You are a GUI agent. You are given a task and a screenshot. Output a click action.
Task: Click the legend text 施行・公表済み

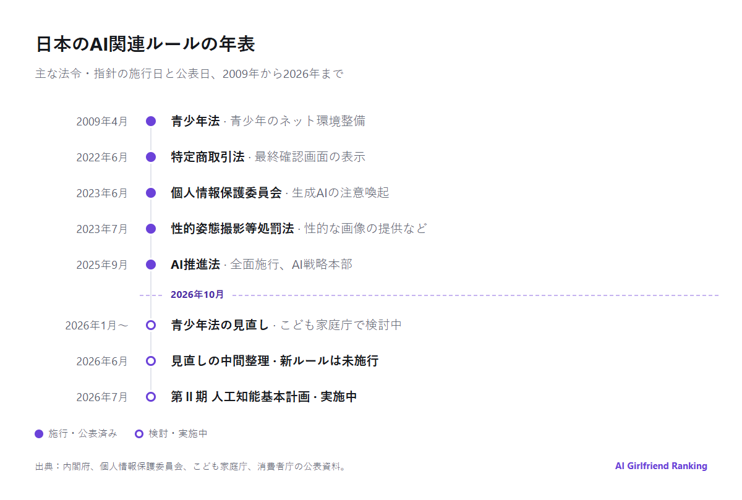pos(82,434)
